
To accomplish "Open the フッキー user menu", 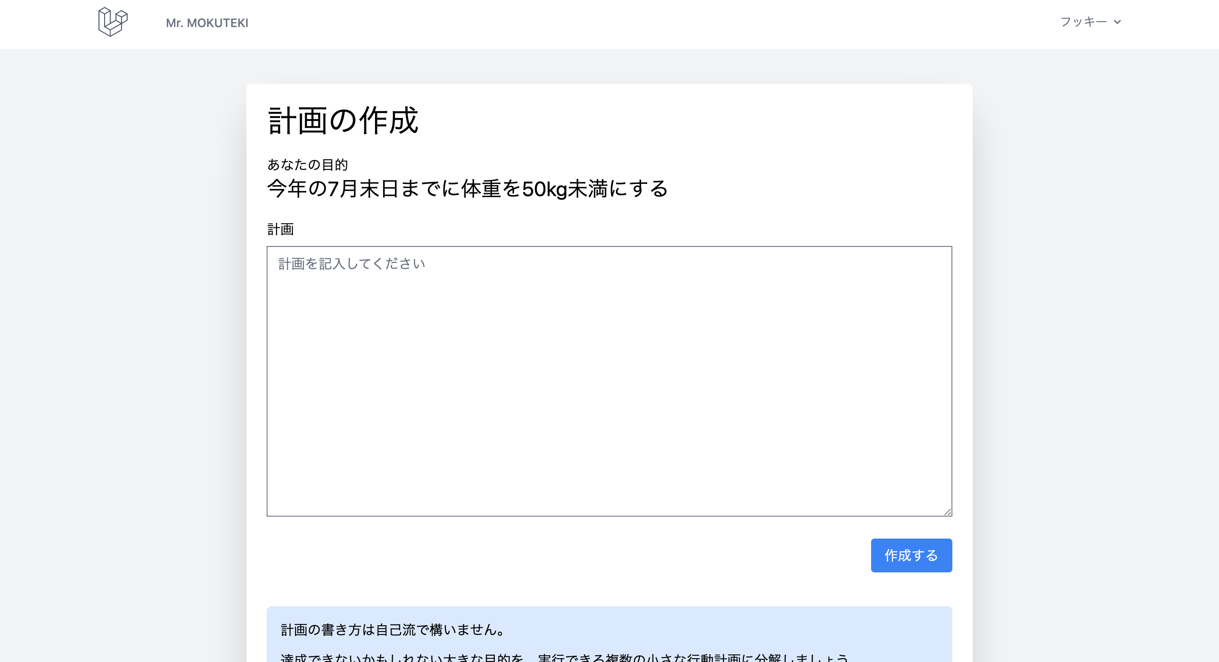I will tap(1083, 22).
